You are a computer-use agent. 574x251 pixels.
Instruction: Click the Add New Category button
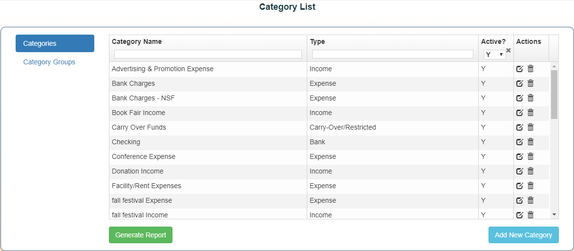(x=523, y=235)
